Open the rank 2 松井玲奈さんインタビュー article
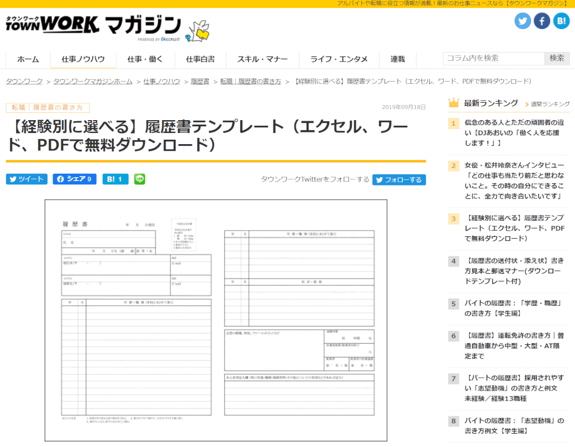 click(x=514, y=181)
